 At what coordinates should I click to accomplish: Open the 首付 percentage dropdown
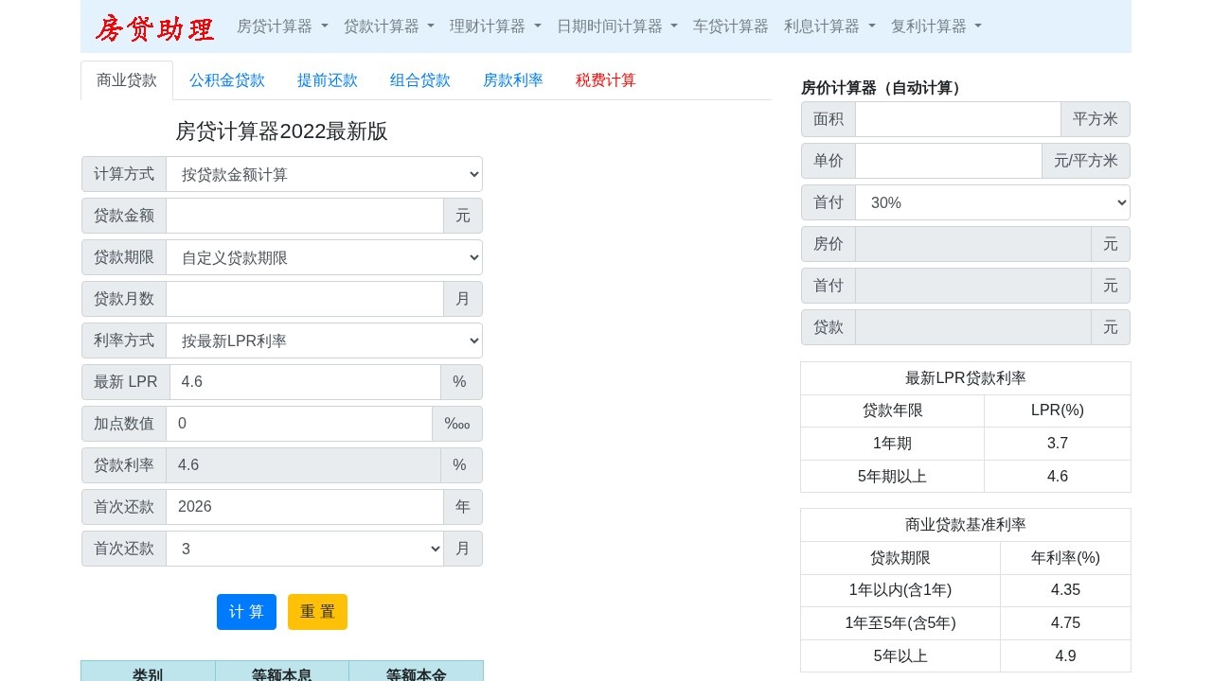pyautogui.click(x=991, y=202)
